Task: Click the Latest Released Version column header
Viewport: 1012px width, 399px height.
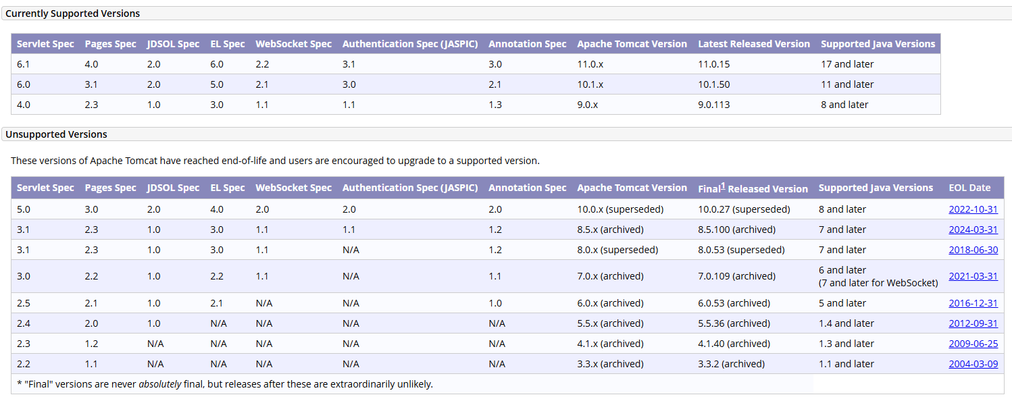Action: [x=754, y=44]
